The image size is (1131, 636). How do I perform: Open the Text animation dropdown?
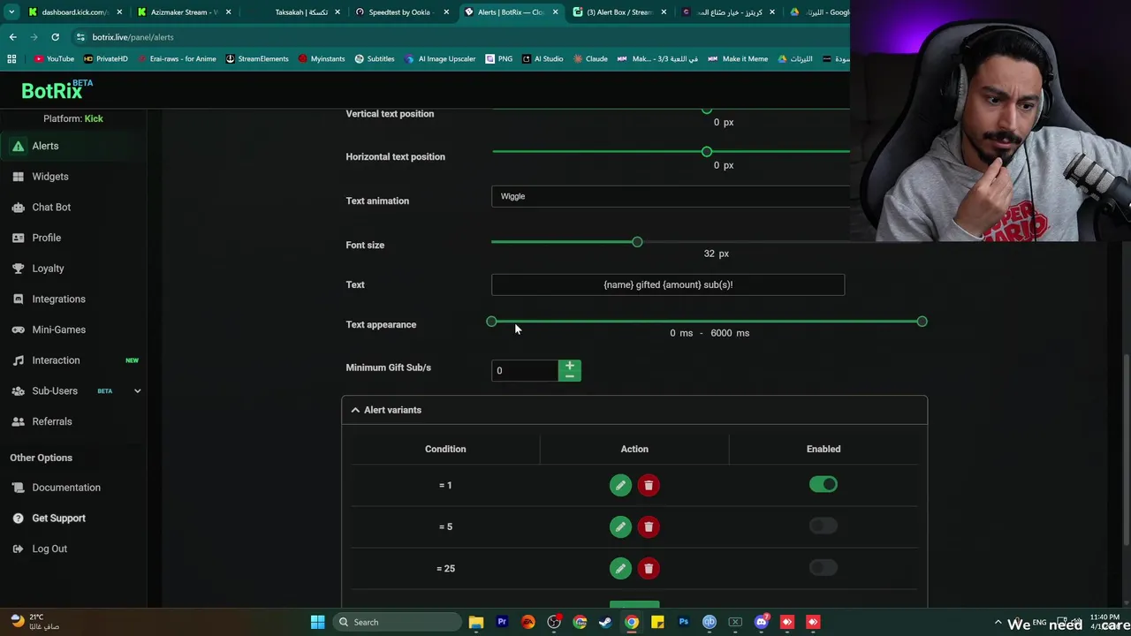tap(671, 196)
